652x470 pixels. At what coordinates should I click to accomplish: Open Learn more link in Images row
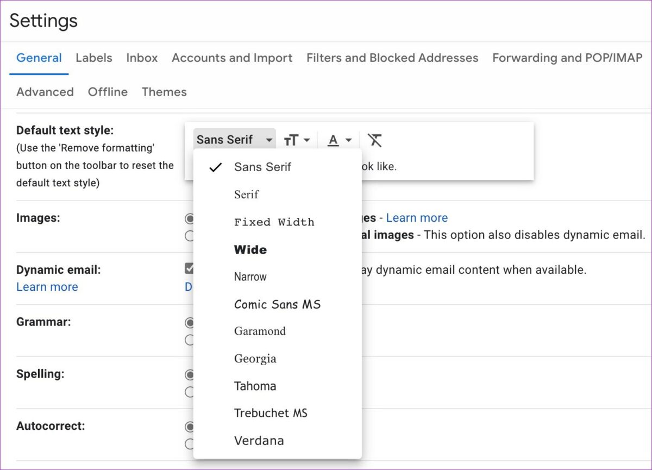(417, 218)
